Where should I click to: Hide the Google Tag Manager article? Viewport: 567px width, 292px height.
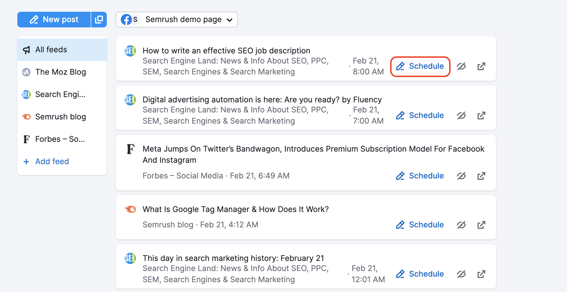pyautogui.click(x=461, y=225)
